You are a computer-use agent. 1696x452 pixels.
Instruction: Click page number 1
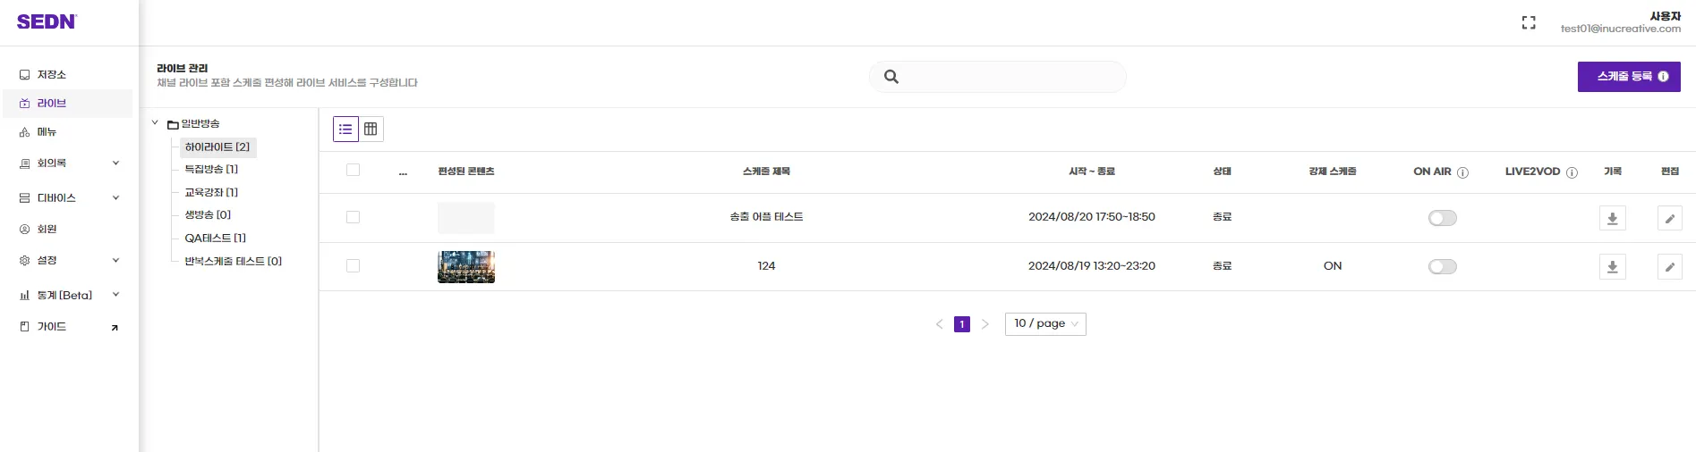point(962,324)
